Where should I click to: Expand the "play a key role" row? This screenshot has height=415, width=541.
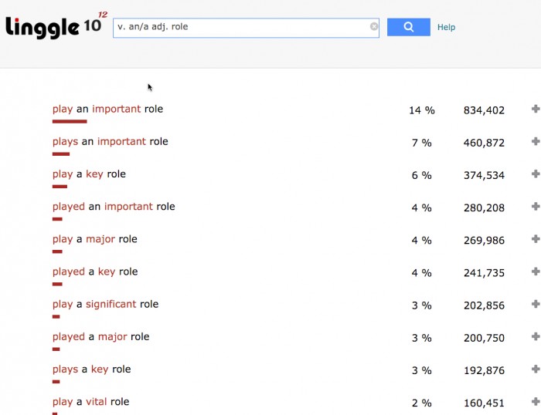(536, 174)
